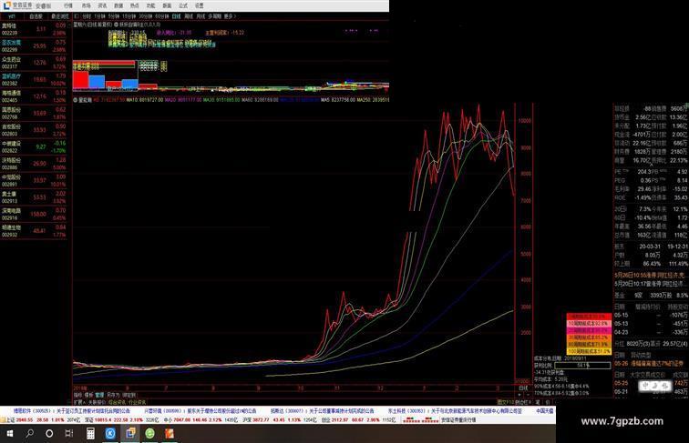Image resolution: width=689 pixels, height=443 pixels.
Task: Select stock row 002317 众生药业
Action: coord(34,62)
